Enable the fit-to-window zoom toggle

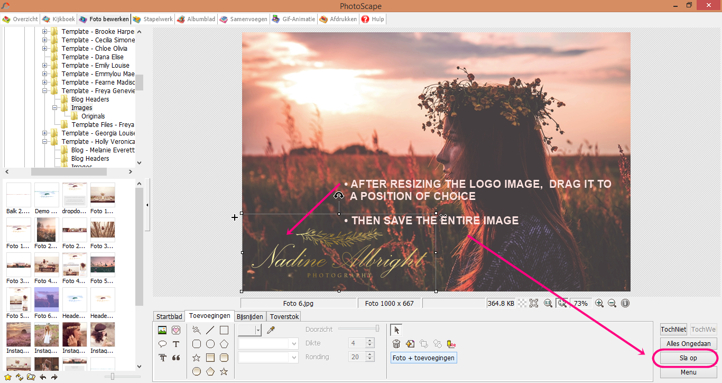click(x=562, y=303)
